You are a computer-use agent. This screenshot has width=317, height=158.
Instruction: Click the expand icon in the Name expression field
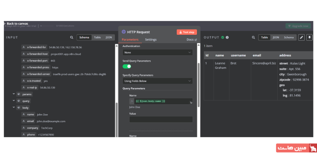pyautogui.click(x=191, y=103)
